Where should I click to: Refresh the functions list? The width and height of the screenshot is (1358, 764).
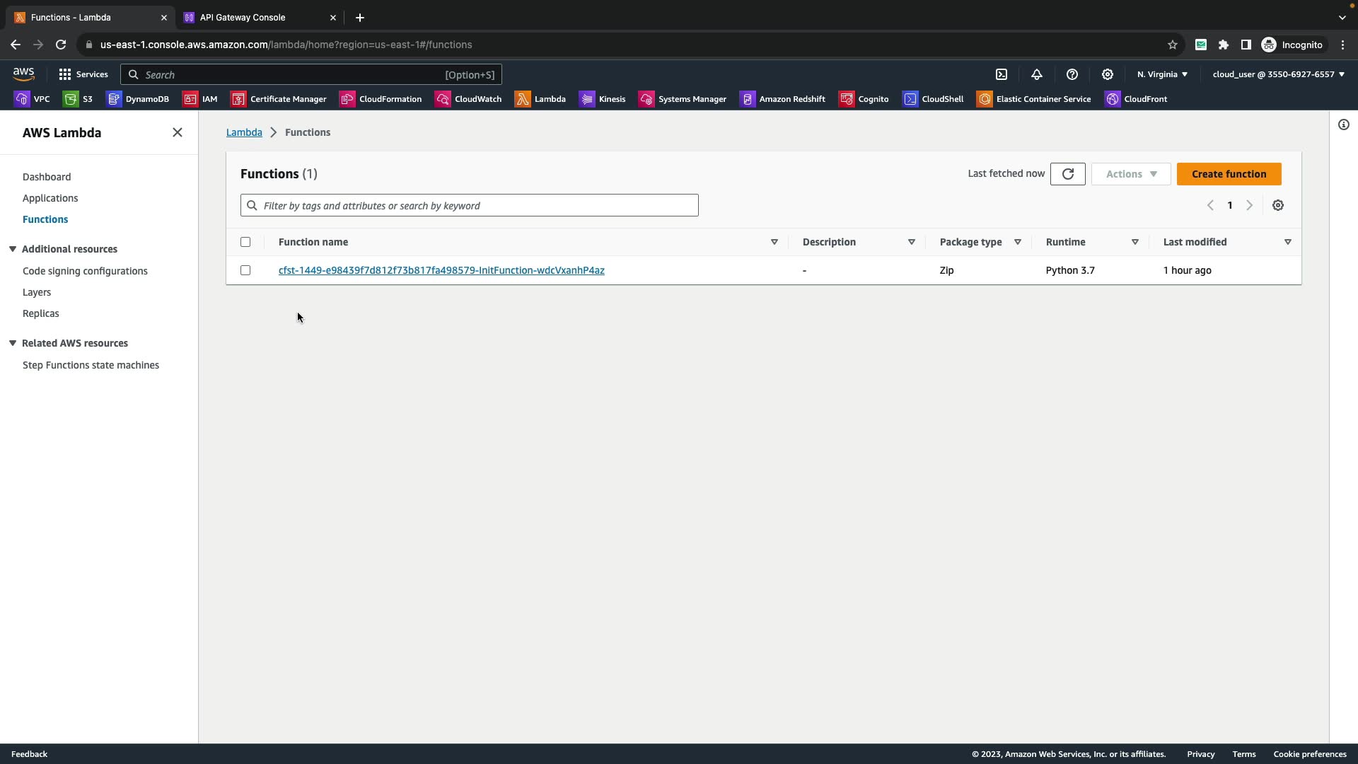[1067, 174]
